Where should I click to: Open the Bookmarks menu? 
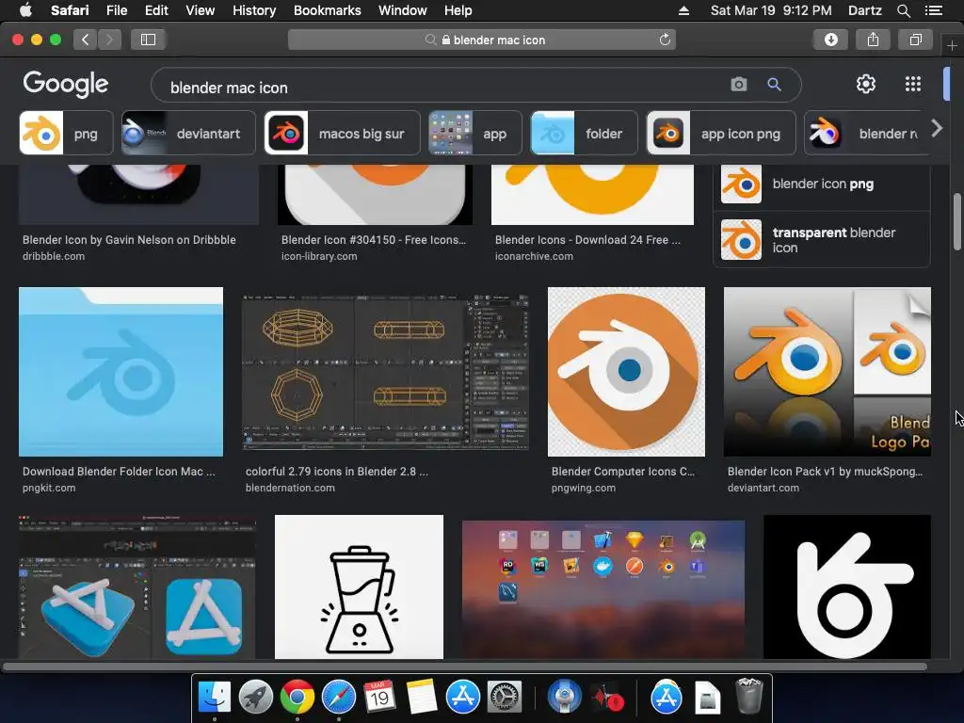coord(327,10)
